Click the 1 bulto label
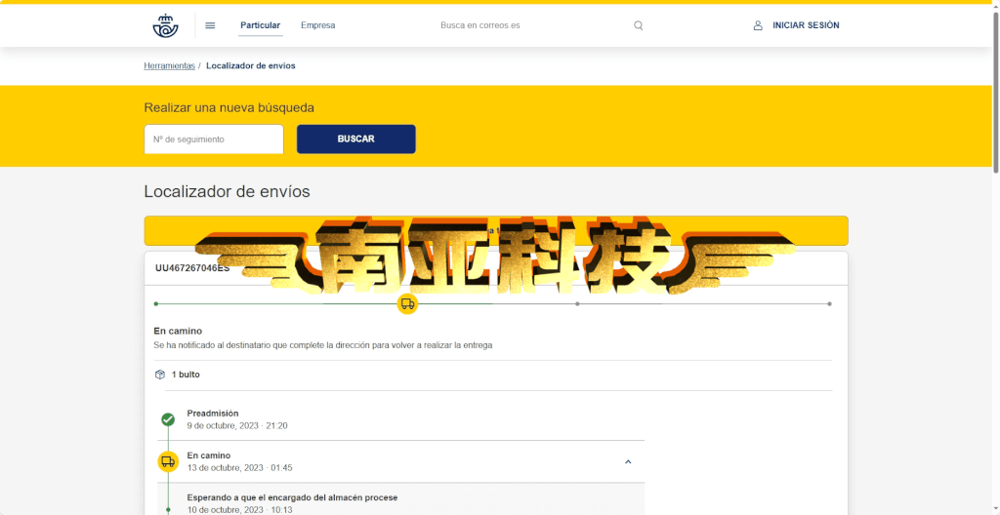The width and height of the screenshot is (1000, 515). 186,375
